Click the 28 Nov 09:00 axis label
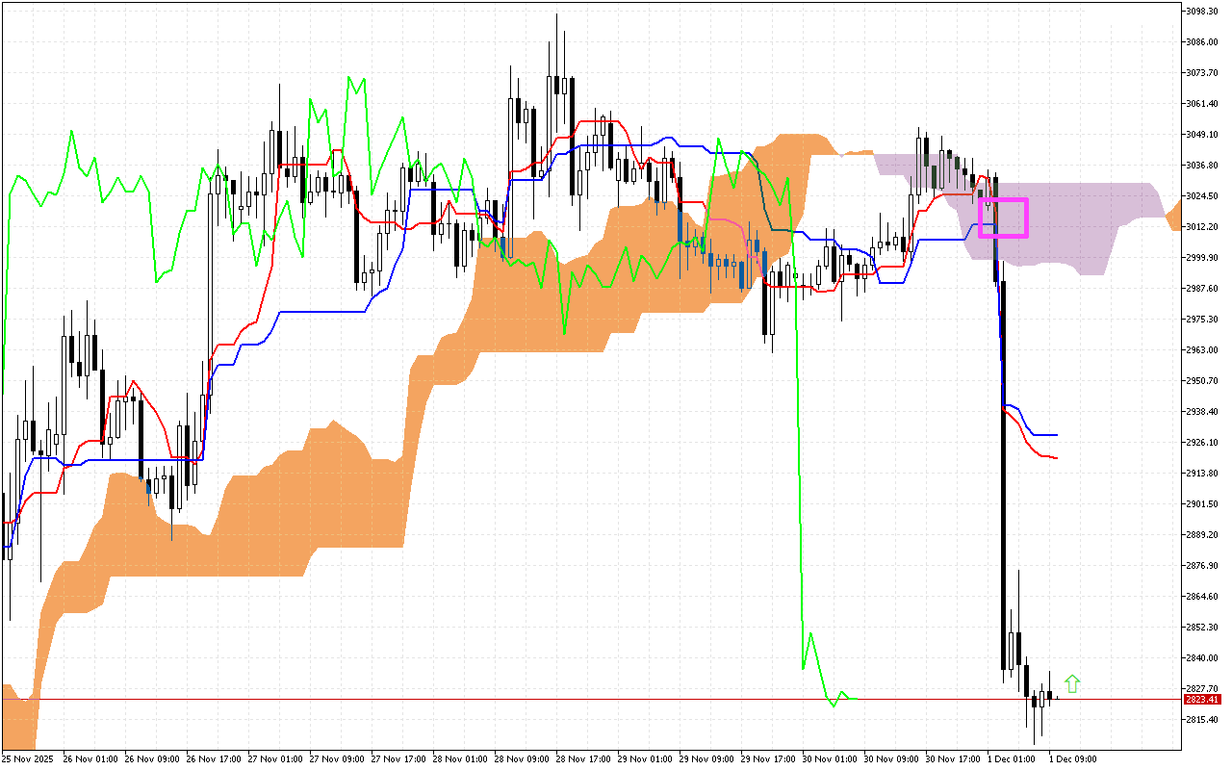Viewport: 1232px width, 770px height. [x=525, y=758]
